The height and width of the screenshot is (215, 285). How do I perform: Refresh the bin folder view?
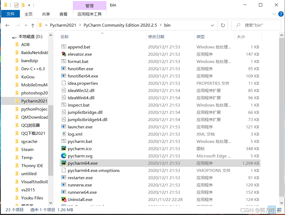[223, 25]
